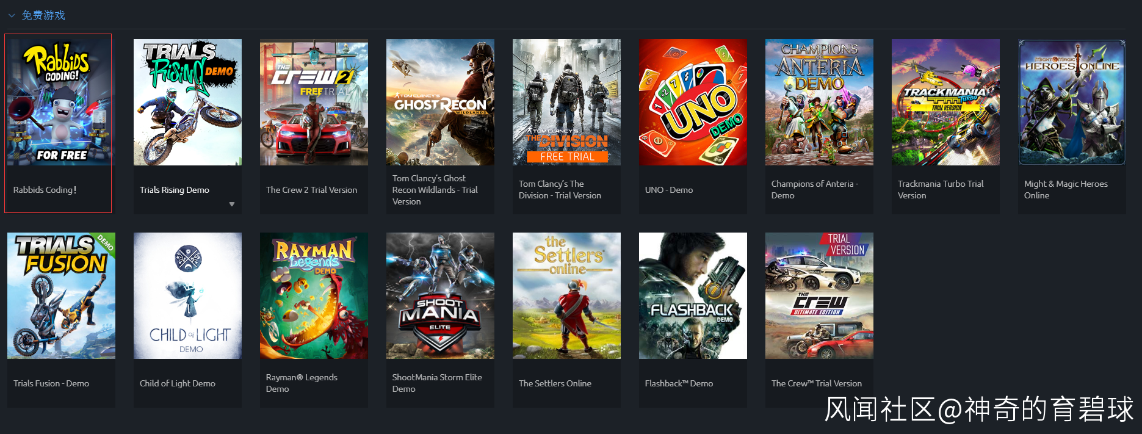This screenshot has width=1142, height=434.
Task: Open Trackmania Turbo Trial cover art
Action: tap(945, 103)
